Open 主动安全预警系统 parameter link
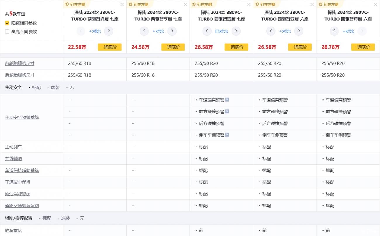 click(22, 117)
